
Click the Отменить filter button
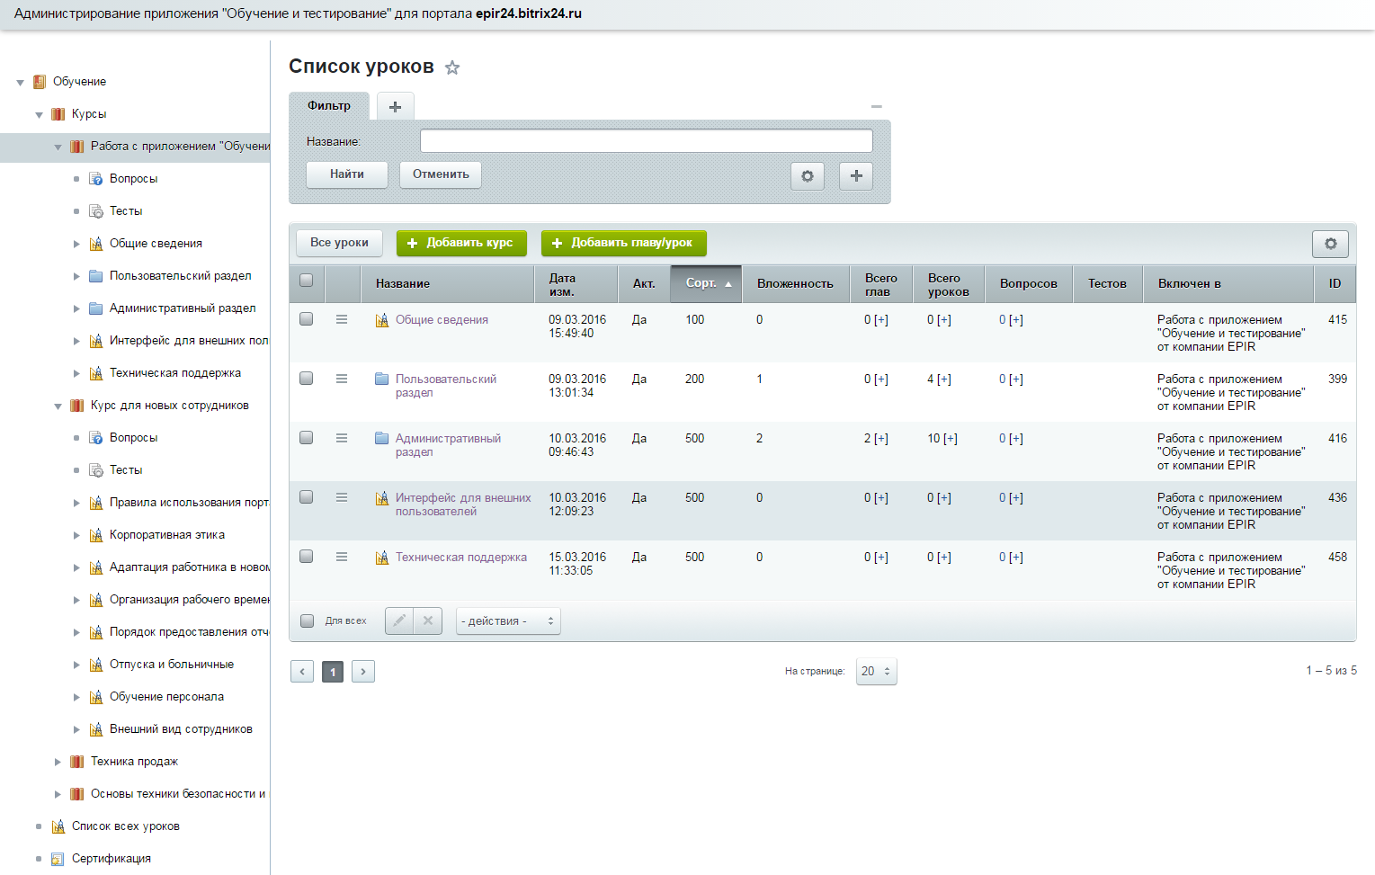[x=441, y=174]
